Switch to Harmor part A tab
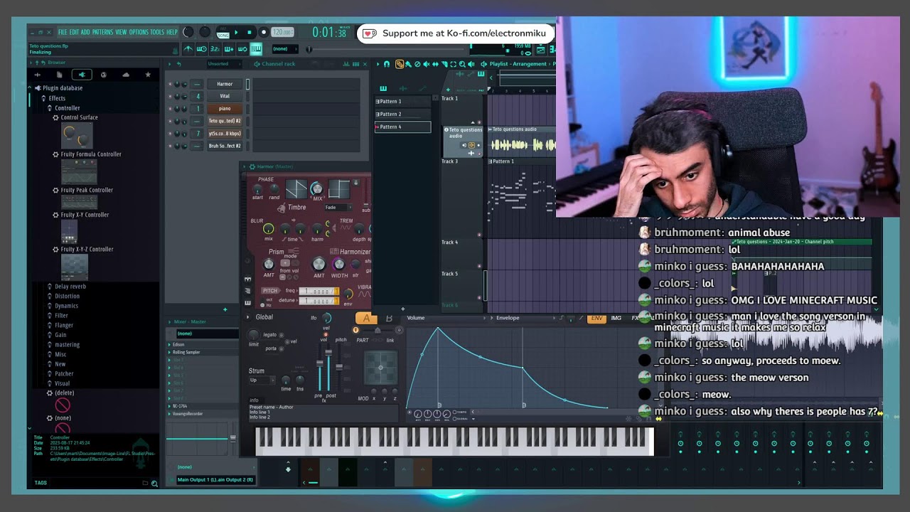910x512 pixels. tap(366, 318)
